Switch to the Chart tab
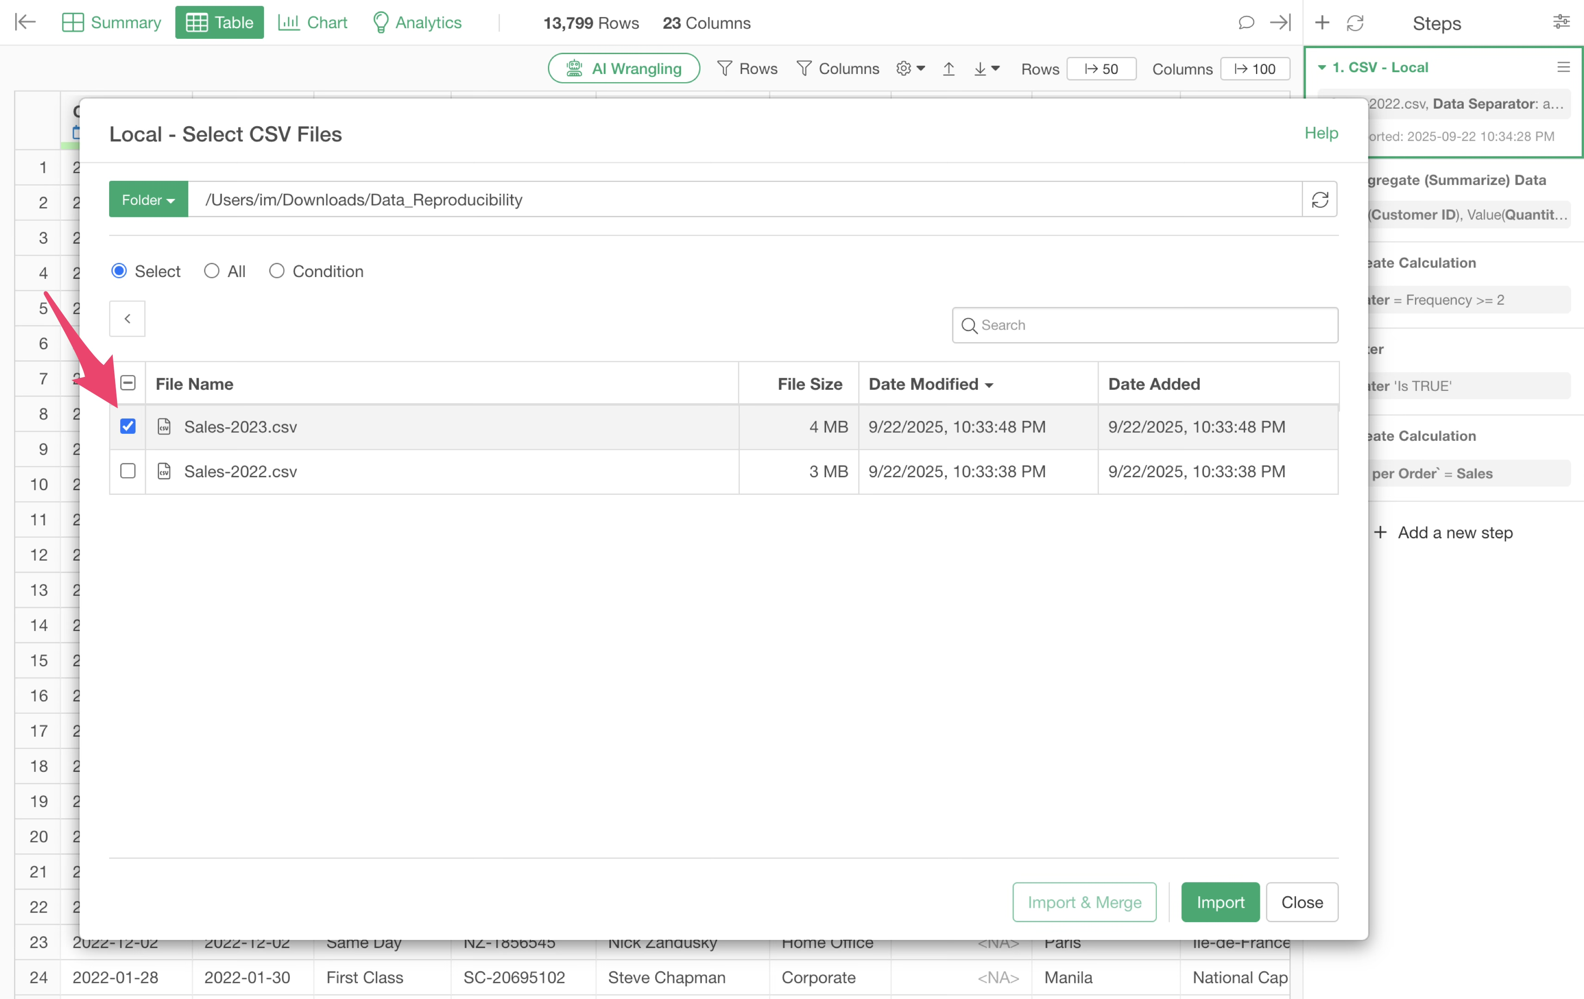The image size is (1584, 999). pyautogui.click(x=313, y=22)
